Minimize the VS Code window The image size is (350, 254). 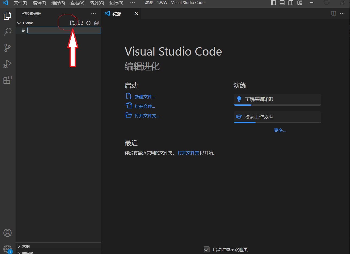311,3
